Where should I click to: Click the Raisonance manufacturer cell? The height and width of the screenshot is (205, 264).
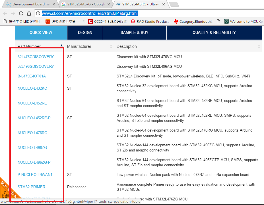[77, 187]
